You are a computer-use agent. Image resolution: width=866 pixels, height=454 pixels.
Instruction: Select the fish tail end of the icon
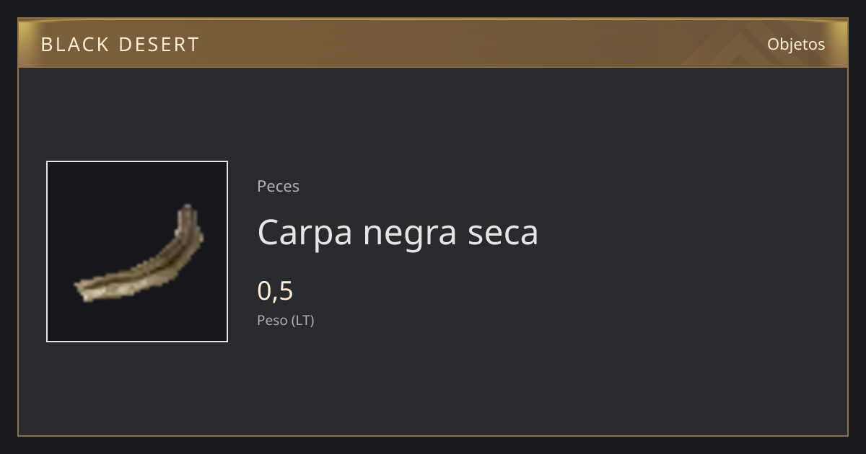[83, 290]
